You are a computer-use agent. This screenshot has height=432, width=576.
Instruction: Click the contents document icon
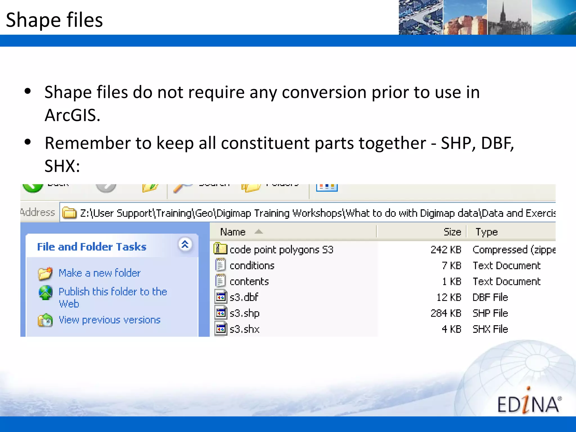220,280
